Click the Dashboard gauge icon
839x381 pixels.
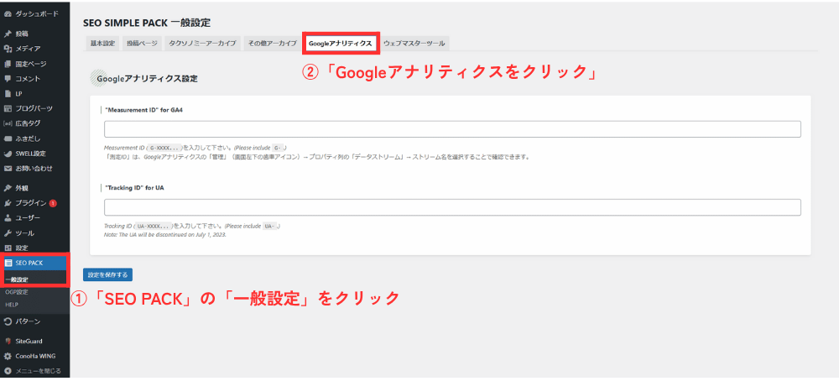click(8, 14)
